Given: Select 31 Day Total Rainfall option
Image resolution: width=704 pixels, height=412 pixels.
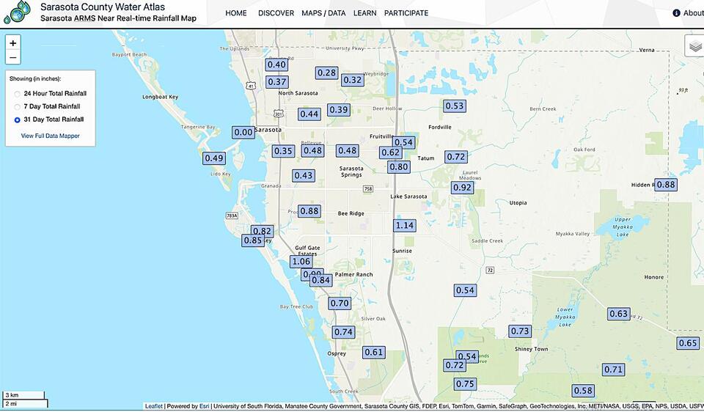Looking at the screenshot, I should tap(17, 119).
